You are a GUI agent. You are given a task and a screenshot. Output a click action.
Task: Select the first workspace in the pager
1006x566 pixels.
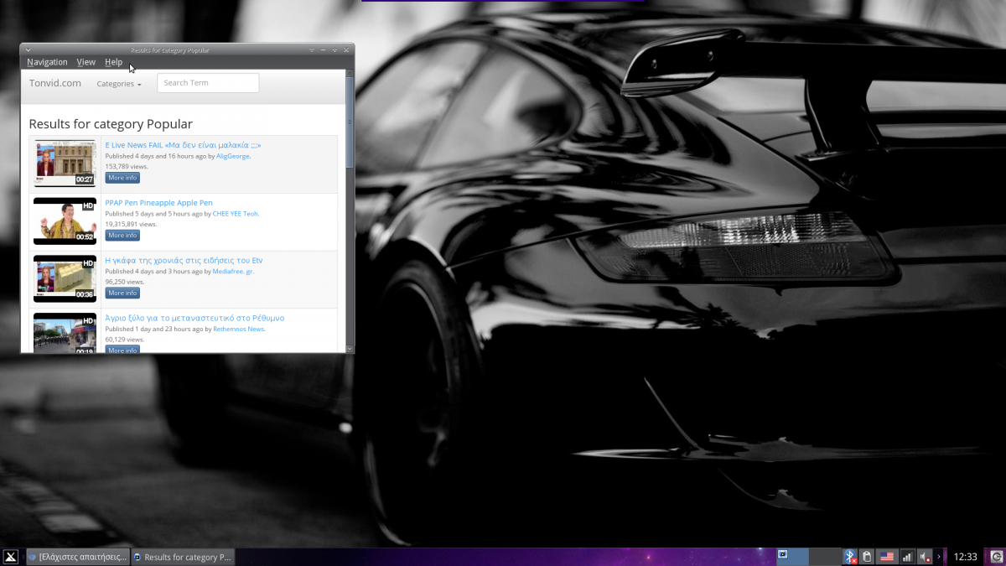793,557
